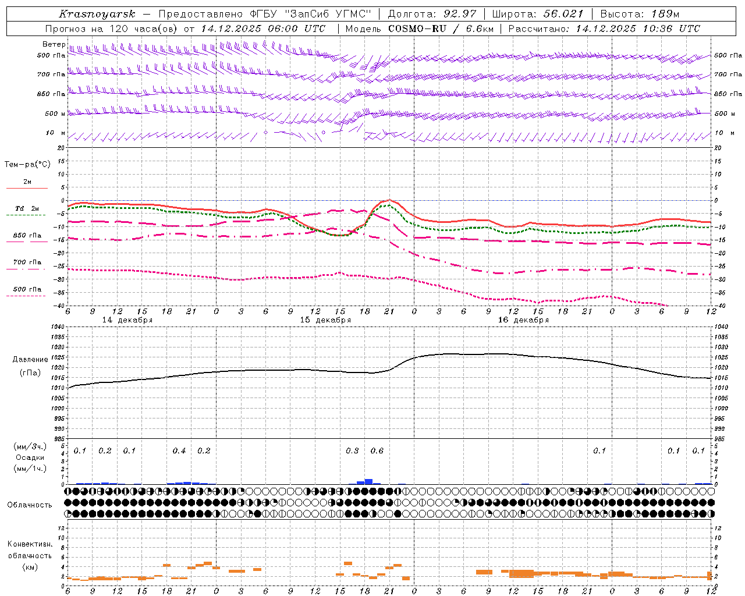Click the "Конвективн." convective label
The image size is (745, 596).
click(x=30, y=544)
